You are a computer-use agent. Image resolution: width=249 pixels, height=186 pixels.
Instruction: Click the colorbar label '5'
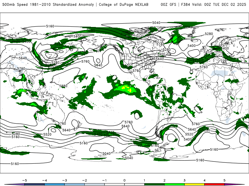224,180
